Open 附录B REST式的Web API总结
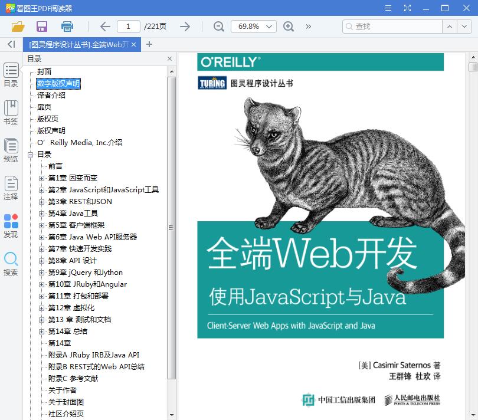The image size is (478, 420). click(x=96, y=367)
